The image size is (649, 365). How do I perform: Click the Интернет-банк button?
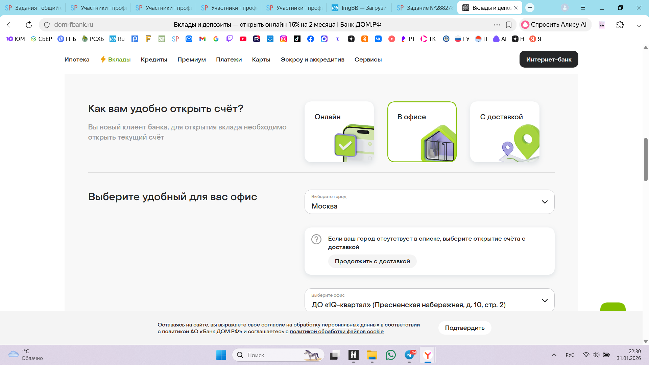pyautogui.click(x=548, y=59)
